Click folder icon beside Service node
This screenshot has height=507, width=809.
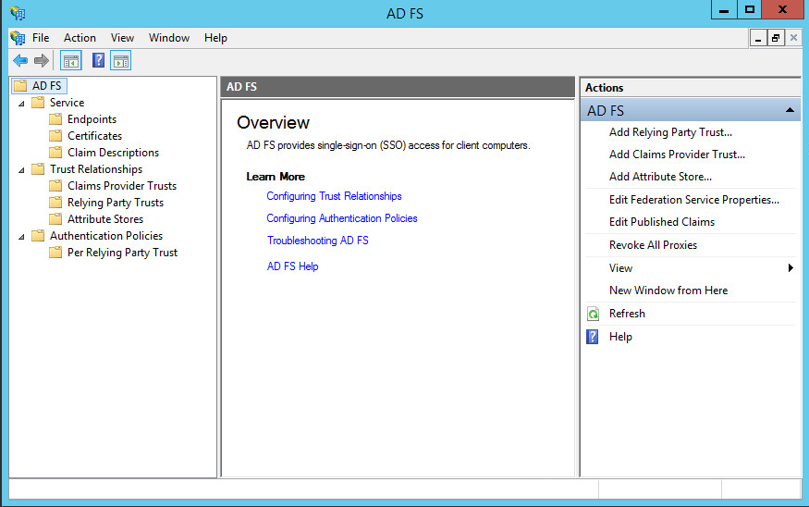click(x=38, y=102)
